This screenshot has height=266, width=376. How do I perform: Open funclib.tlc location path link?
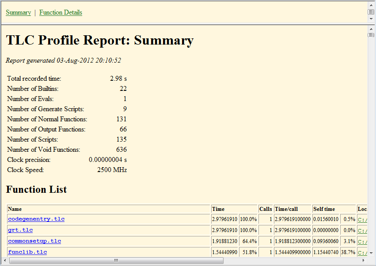click(362, 252)
